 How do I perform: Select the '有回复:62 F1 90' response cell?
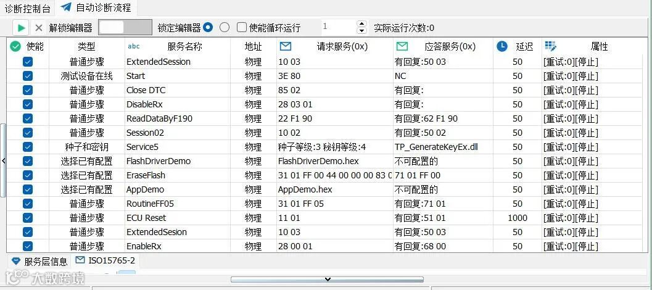click(x=443, y=118)
